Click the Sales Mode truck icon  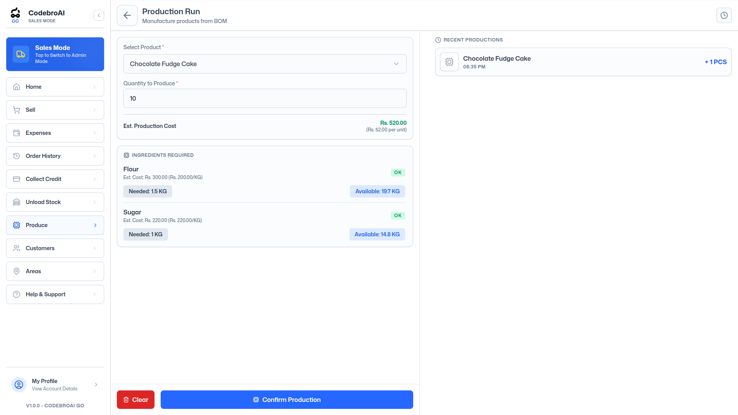pyautogui.click(x=21, y=54)
